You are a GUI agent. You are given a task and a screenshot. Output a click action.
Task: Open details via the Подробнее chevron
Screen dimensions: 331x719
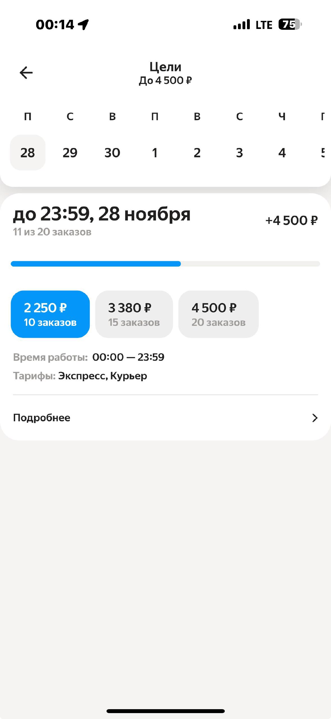pos(315,418)
